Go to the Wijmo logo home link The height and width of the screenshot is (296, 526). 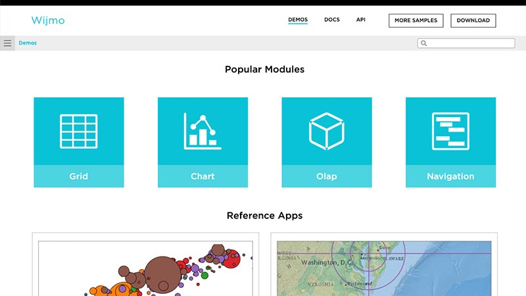(x=48, y=20)
